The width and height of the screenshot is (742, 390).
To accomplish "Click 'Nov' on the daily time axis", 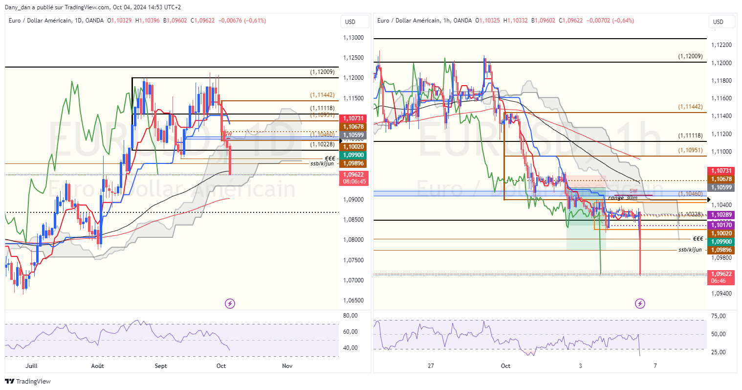I will (287, 366).
